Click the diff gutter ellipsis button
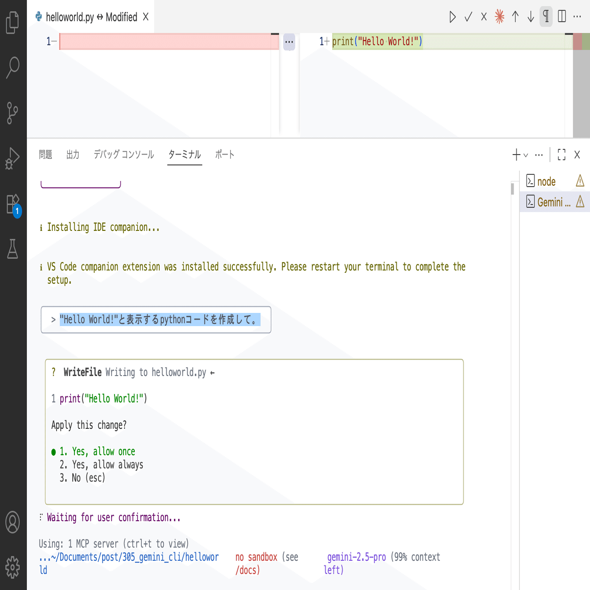 pos(289,42)
